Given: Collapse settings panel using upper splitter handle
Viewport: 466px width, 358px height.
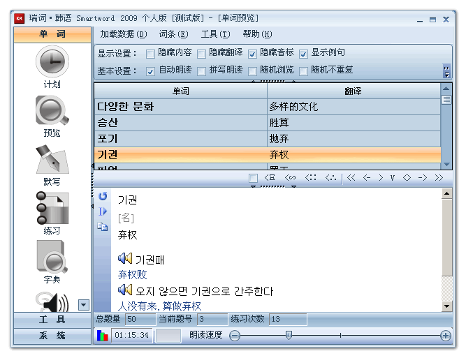Looking at the screenshot, I should click(x=273, y=81).
